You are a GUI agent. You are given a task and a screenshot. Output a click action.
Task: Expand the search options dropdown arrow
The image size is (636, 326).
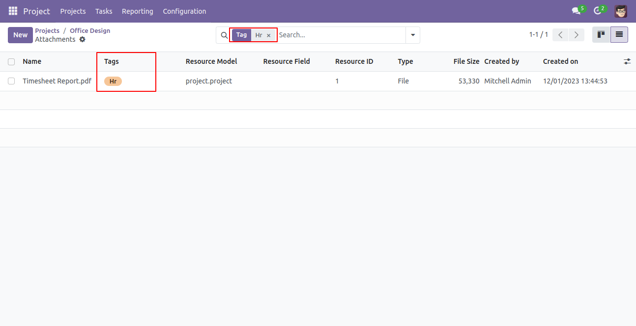(x=413, y=35)
